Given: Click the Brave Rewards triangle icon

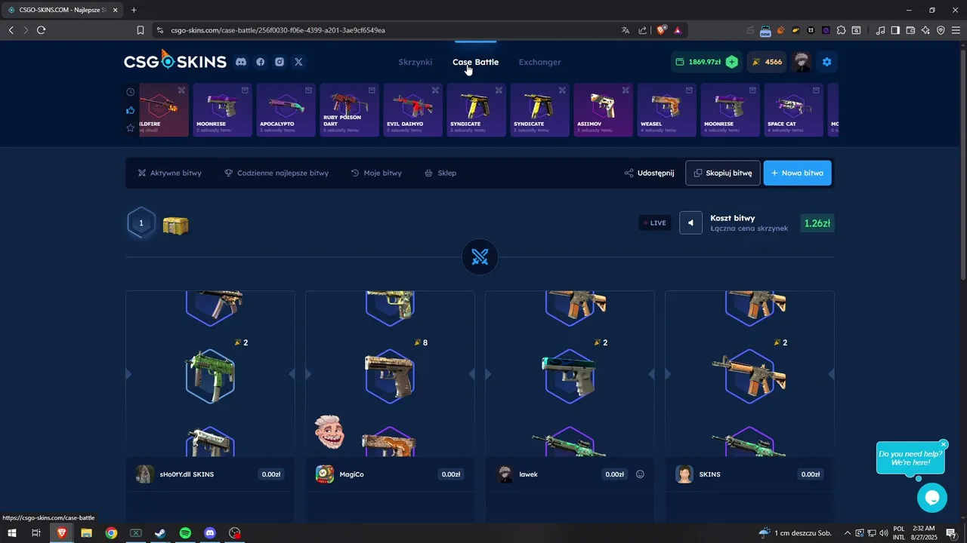Looking at the screenshot, I should pyautogui.click(x=678, y=30).
